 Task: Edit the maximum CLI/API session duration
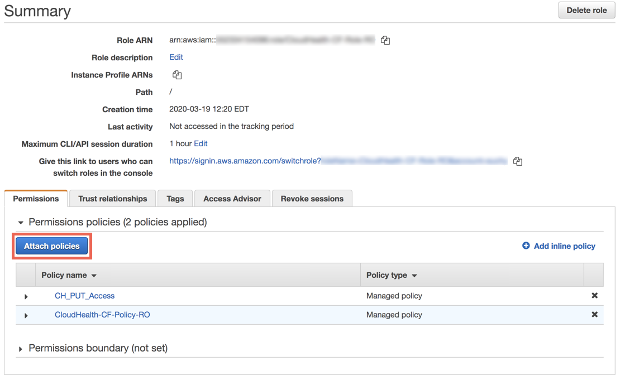(x=201, y=143)
